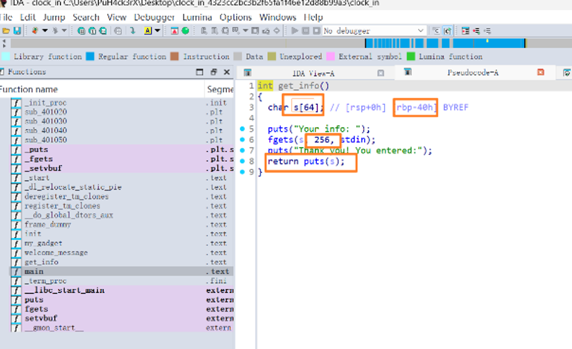This screenshot has width=572, height=349.
Task: Expand the yellow text search dropdown arrow
Action: 157,31
